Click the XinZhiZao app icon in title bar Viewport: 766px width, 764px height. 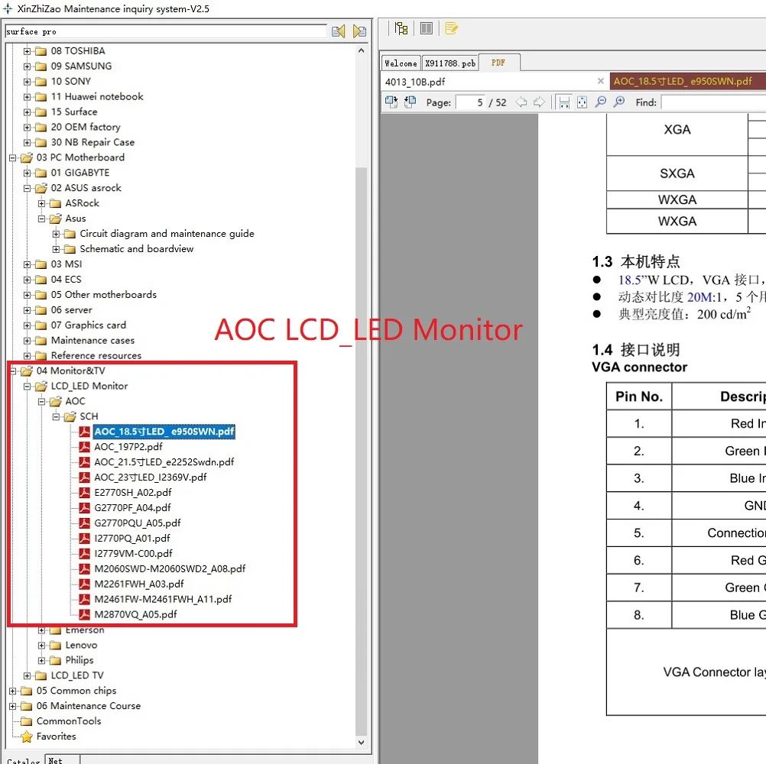(x=8, y=8)
